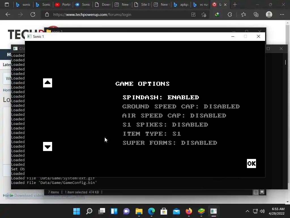The height and width of the screenshot is (218, 290).
Task: Open the network status tray icon
Action: coord(255,211)
